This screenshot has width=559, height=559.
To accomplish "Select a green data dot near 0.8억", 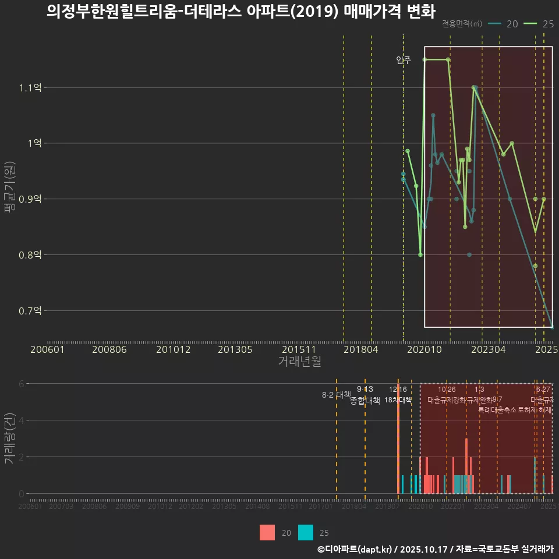I will [x=420, y=254].
